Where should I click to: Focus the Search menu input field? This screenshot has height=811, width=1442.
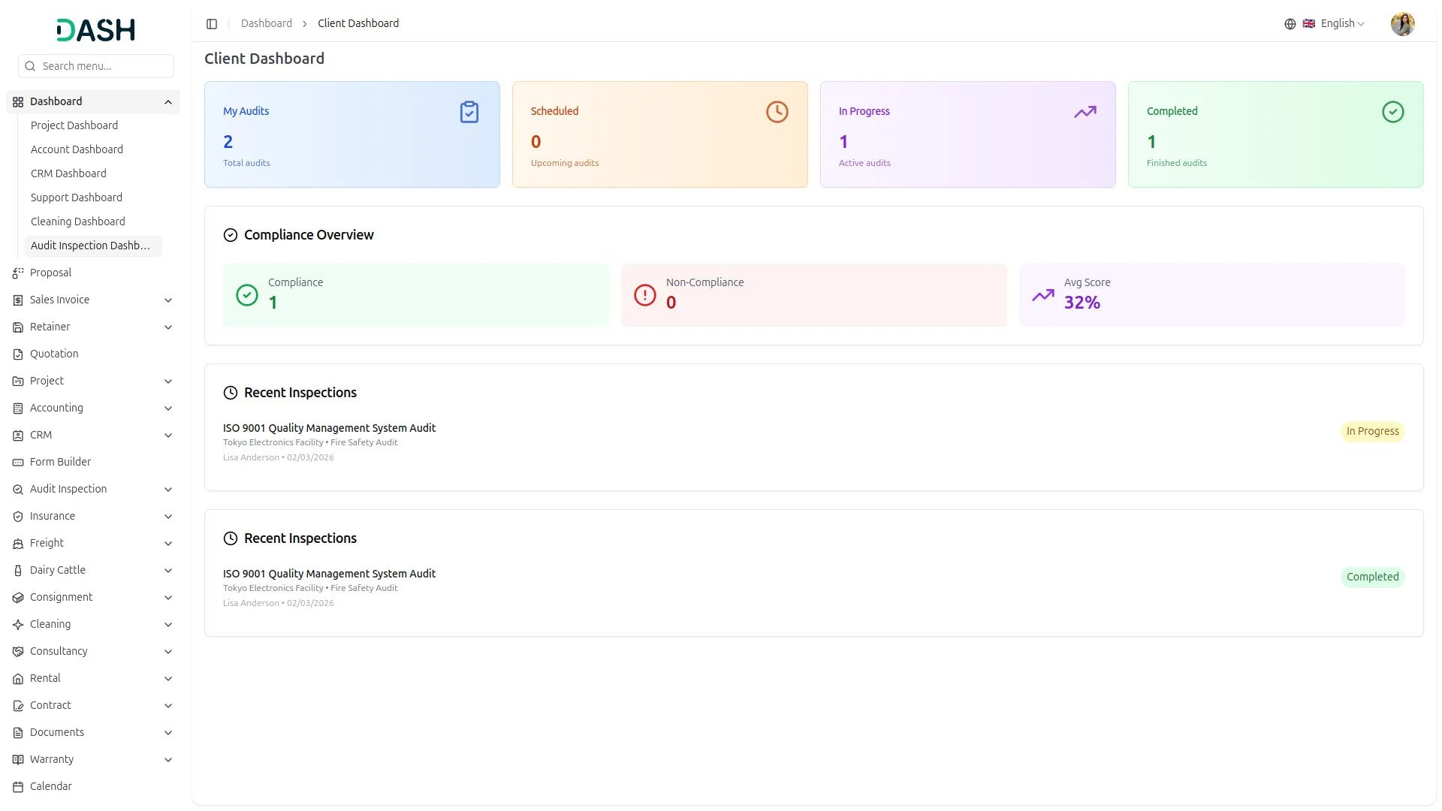[x=105, y=66]
